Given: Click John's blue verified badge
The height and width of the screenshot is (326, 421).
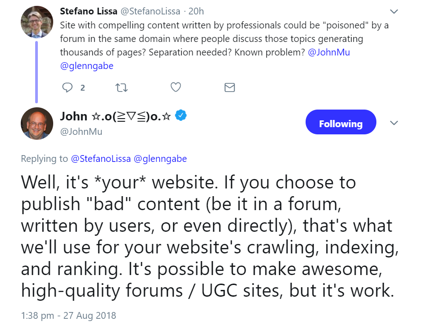Looking at the screenshot, I should (180, 116).
